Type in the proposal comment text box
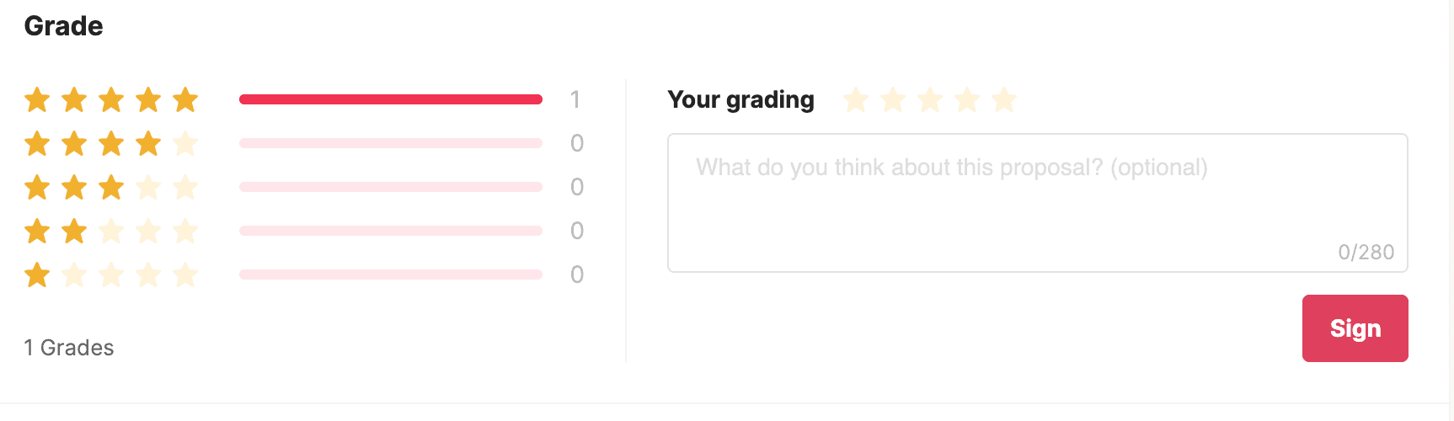Image resolution: width=1454 pixels, height=421 pixels. (1037, 202)
